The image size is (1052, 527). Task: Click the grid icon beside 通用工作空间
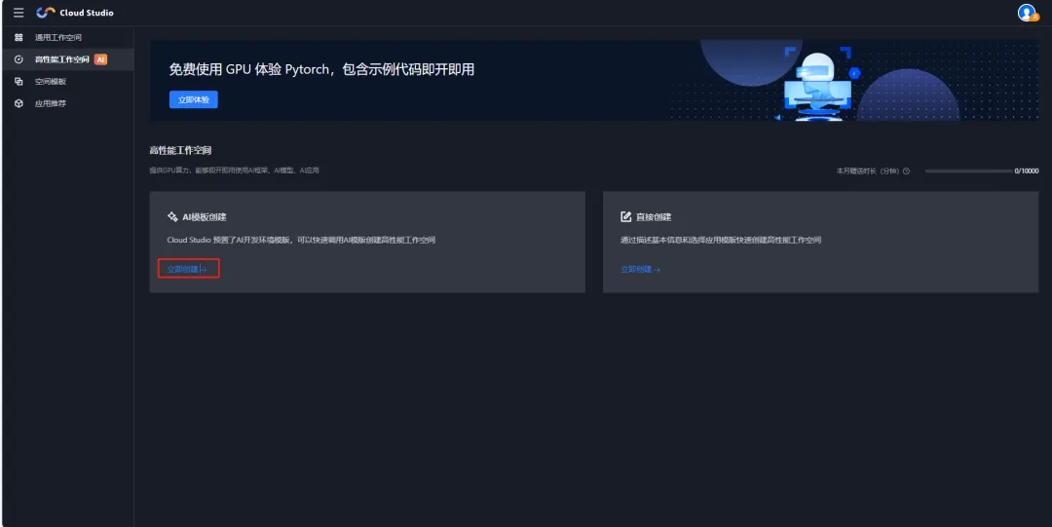click(x=19, y=38)
